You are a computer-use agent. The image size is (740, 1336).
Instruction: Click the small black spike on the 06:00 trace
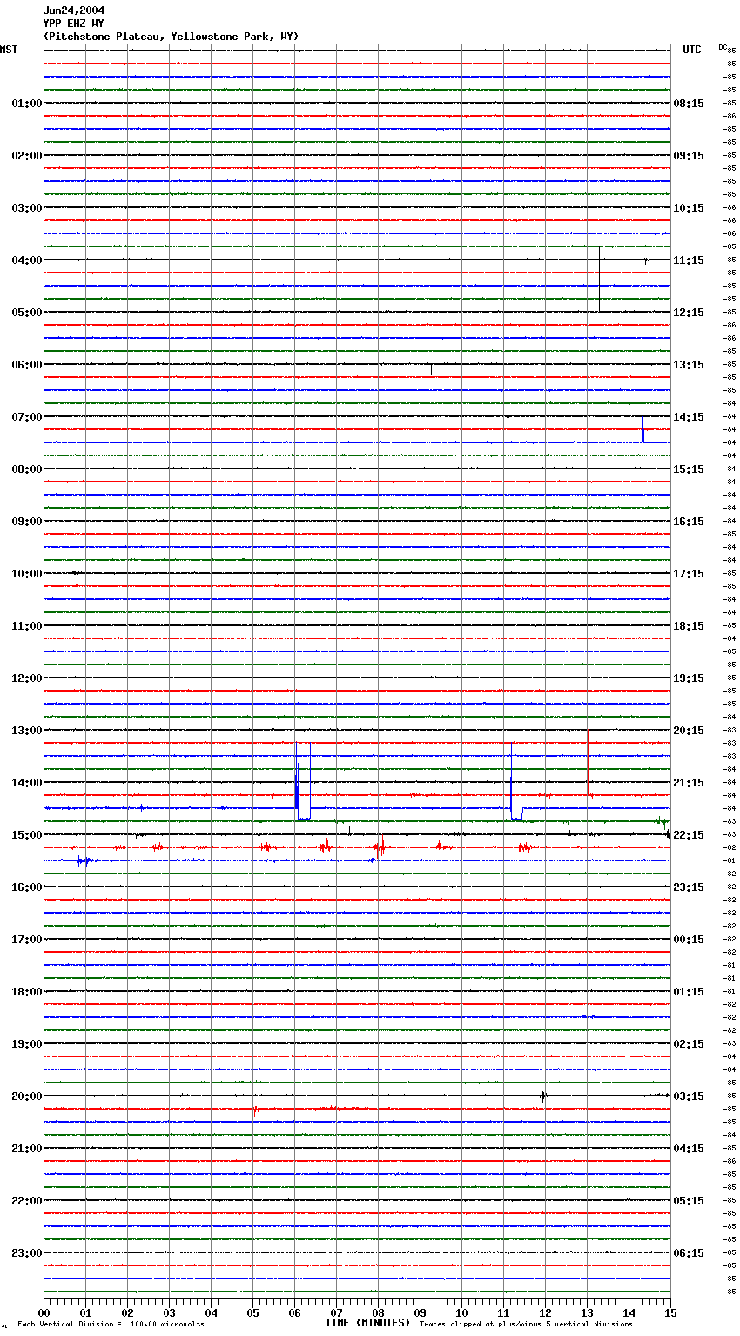tap(431, 370)
